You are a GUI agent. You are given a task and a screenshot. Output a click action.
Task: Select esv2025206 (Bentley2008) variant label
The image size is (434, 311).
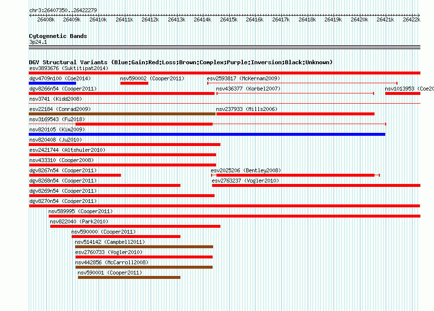[x=246, y=170]
